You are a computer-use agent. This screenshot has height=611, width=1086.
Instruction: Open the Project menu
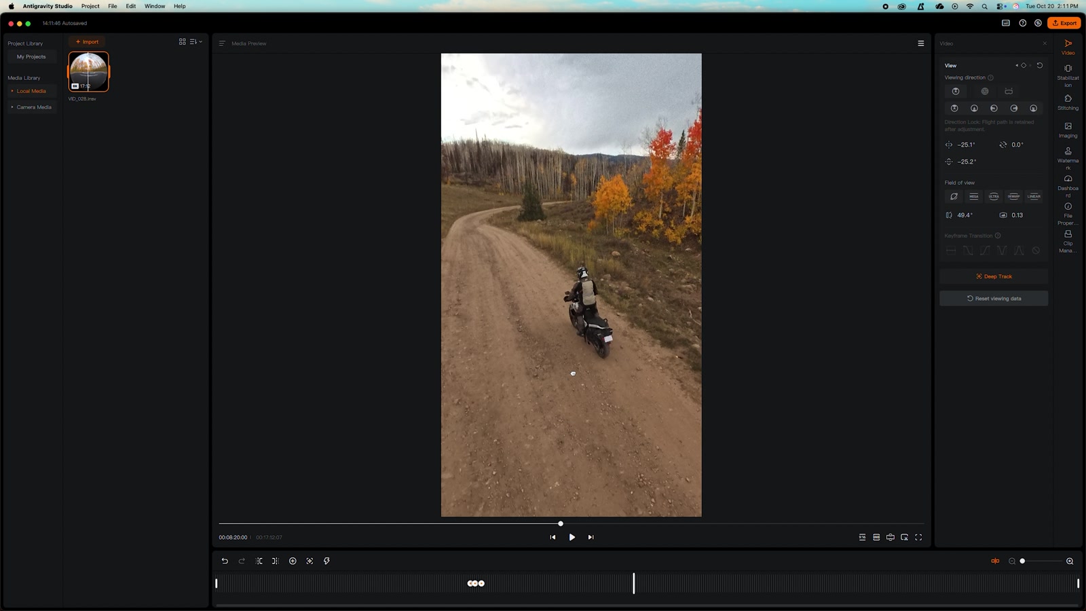click(90, 6)
